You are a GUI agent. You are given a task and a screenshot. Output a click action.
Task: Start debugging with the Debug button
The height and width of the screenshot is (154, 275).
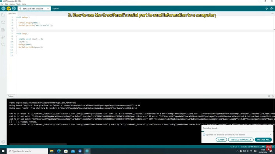(14, 8)
